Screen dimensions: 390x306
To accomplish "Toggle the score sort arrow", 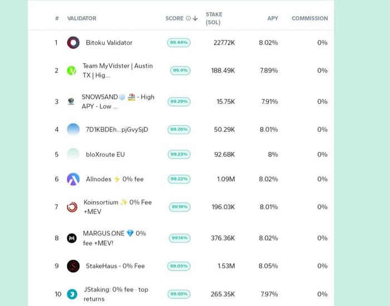I will pos(195,18).
